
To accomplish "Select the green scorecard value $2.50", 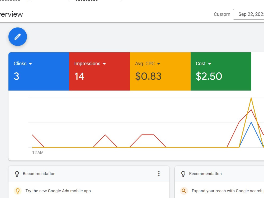I will tap(209, 76).
